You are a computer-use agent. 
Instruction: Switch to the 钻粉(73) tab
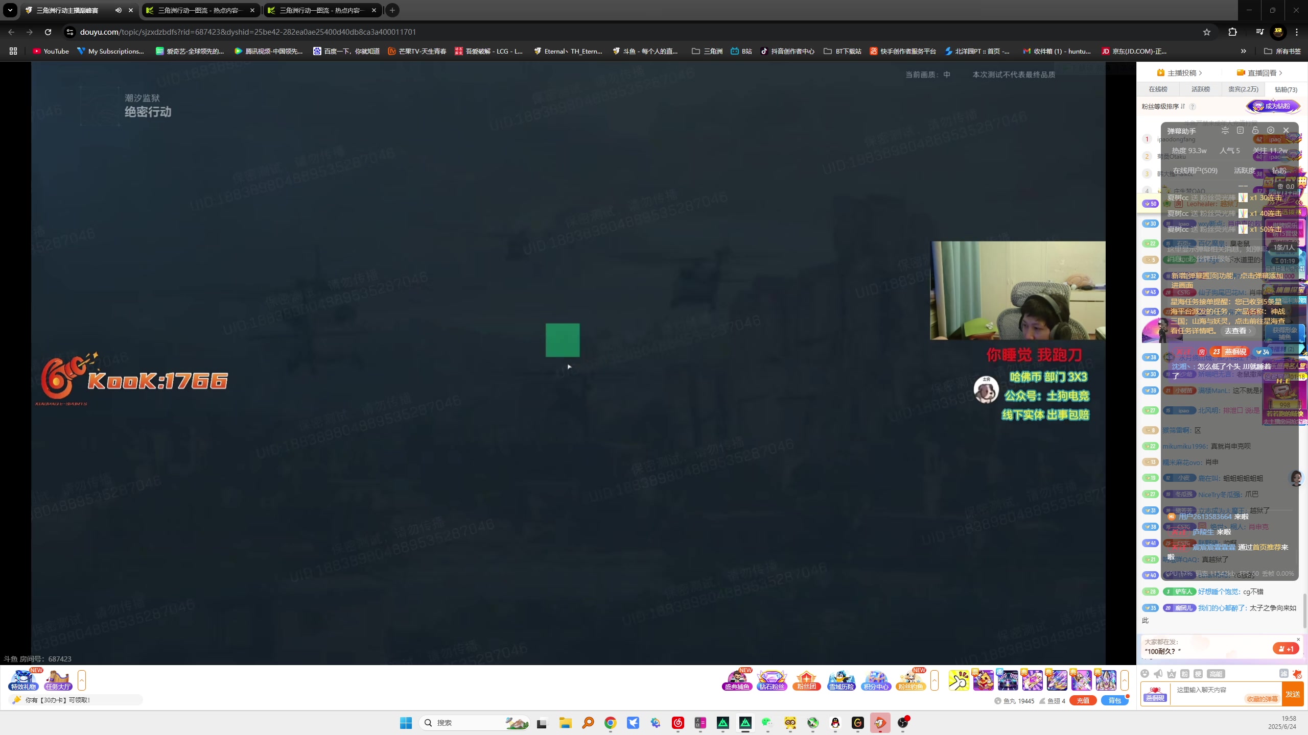pos(1286,89)
